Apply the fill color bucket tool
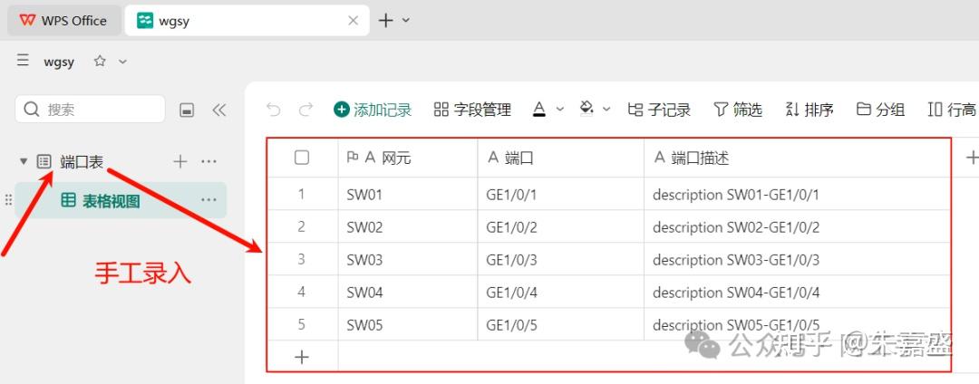 tap(586, 110)
